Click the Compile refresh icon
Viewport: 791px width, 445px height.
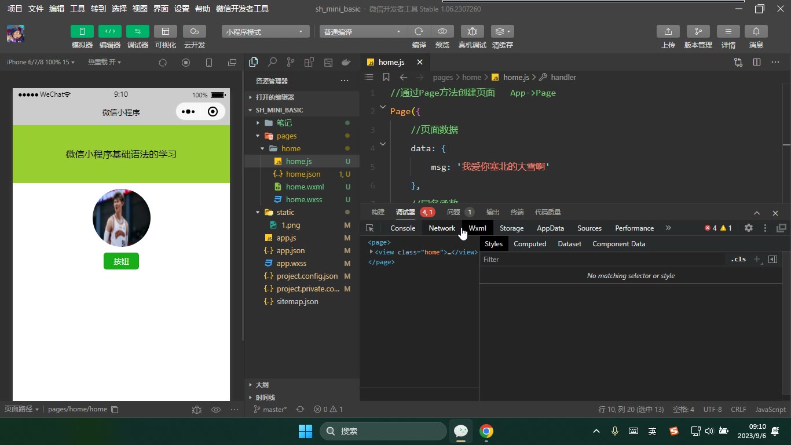click(x=419, y=31)
